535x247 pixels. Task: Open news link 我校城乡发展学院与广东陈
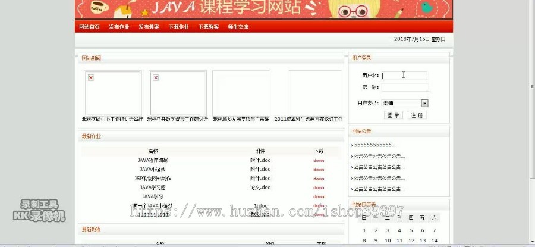tap(241, 119)
